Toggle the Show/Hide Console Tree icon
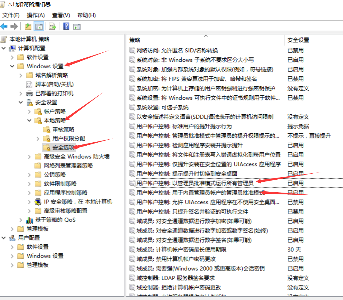 point(39,26)
